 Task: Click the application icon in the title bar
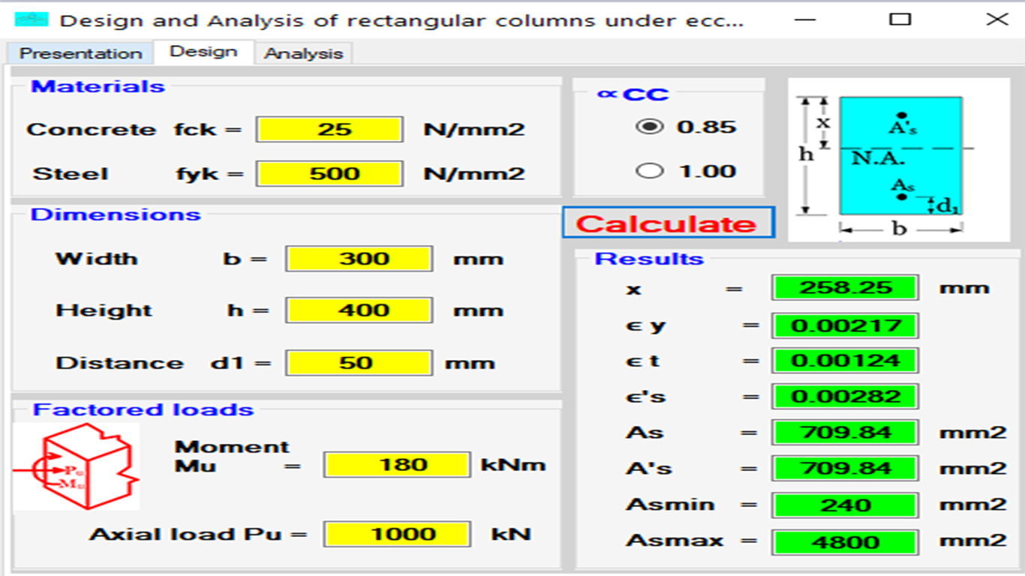pyautogui.click(x=31, y=19)
